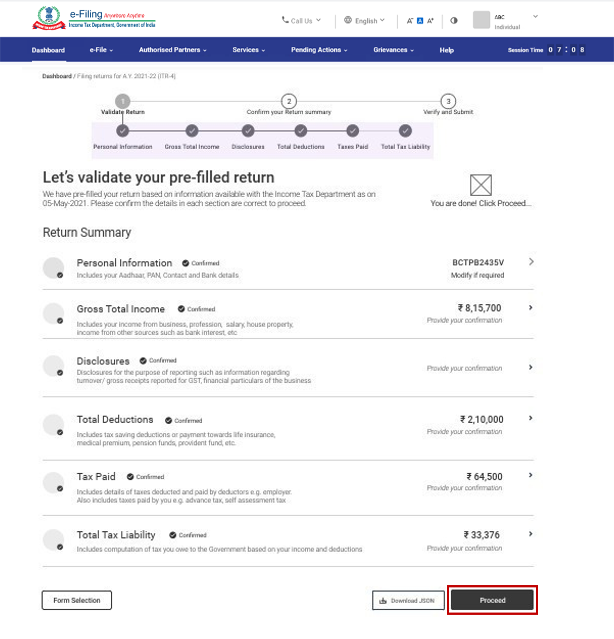The height and width of the screenshot is (639, 614).
Task: Click the Personal Information progress checkmark
Action: [123, 131]
